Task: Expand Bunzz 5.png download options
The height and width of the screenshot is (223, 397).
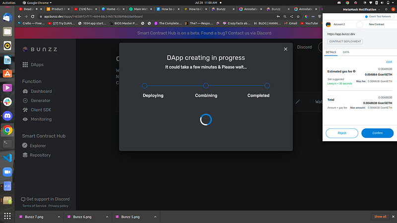Action: (x=155, y=217)
